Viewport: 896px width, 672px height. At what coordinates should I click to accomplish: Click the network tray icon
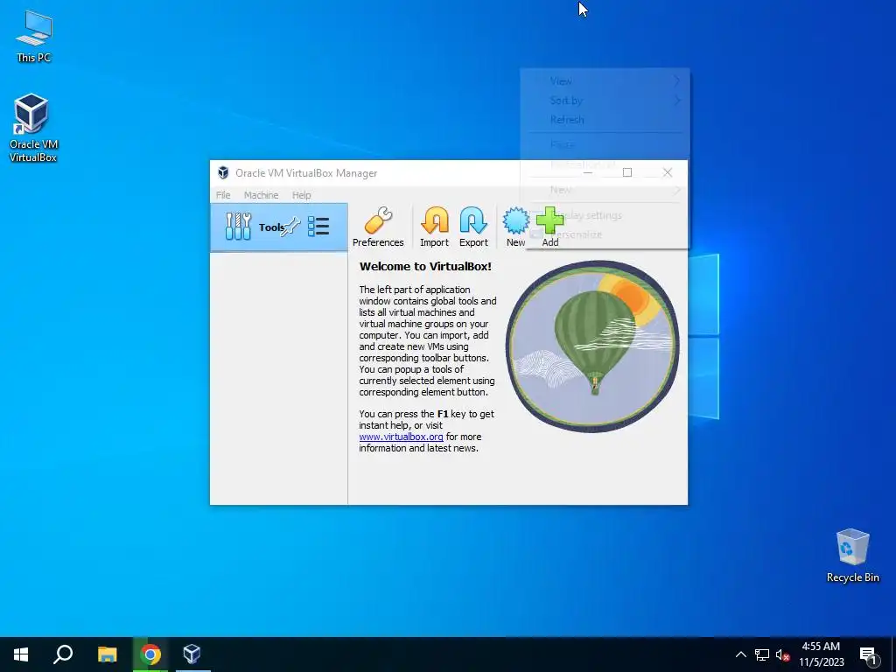tap(762, 654)
